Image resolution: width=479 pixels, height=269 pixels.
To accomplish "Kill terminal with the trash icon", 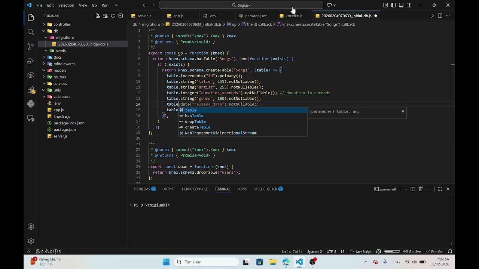I will (x=421, y=189).
